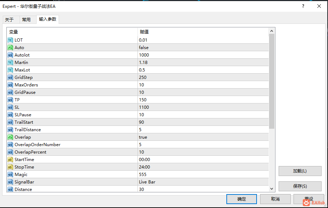Click the Overlap boolean variable icon
Viewport: 328px width, 208px height.
tap(10, 137)
